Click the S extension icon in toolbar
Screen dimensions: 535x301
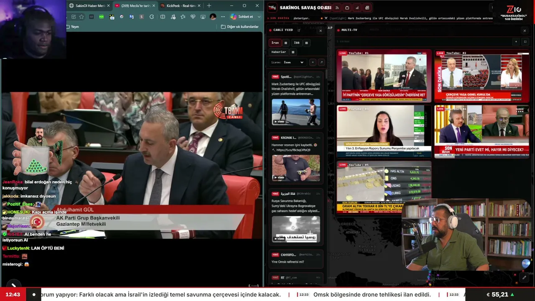142,17
